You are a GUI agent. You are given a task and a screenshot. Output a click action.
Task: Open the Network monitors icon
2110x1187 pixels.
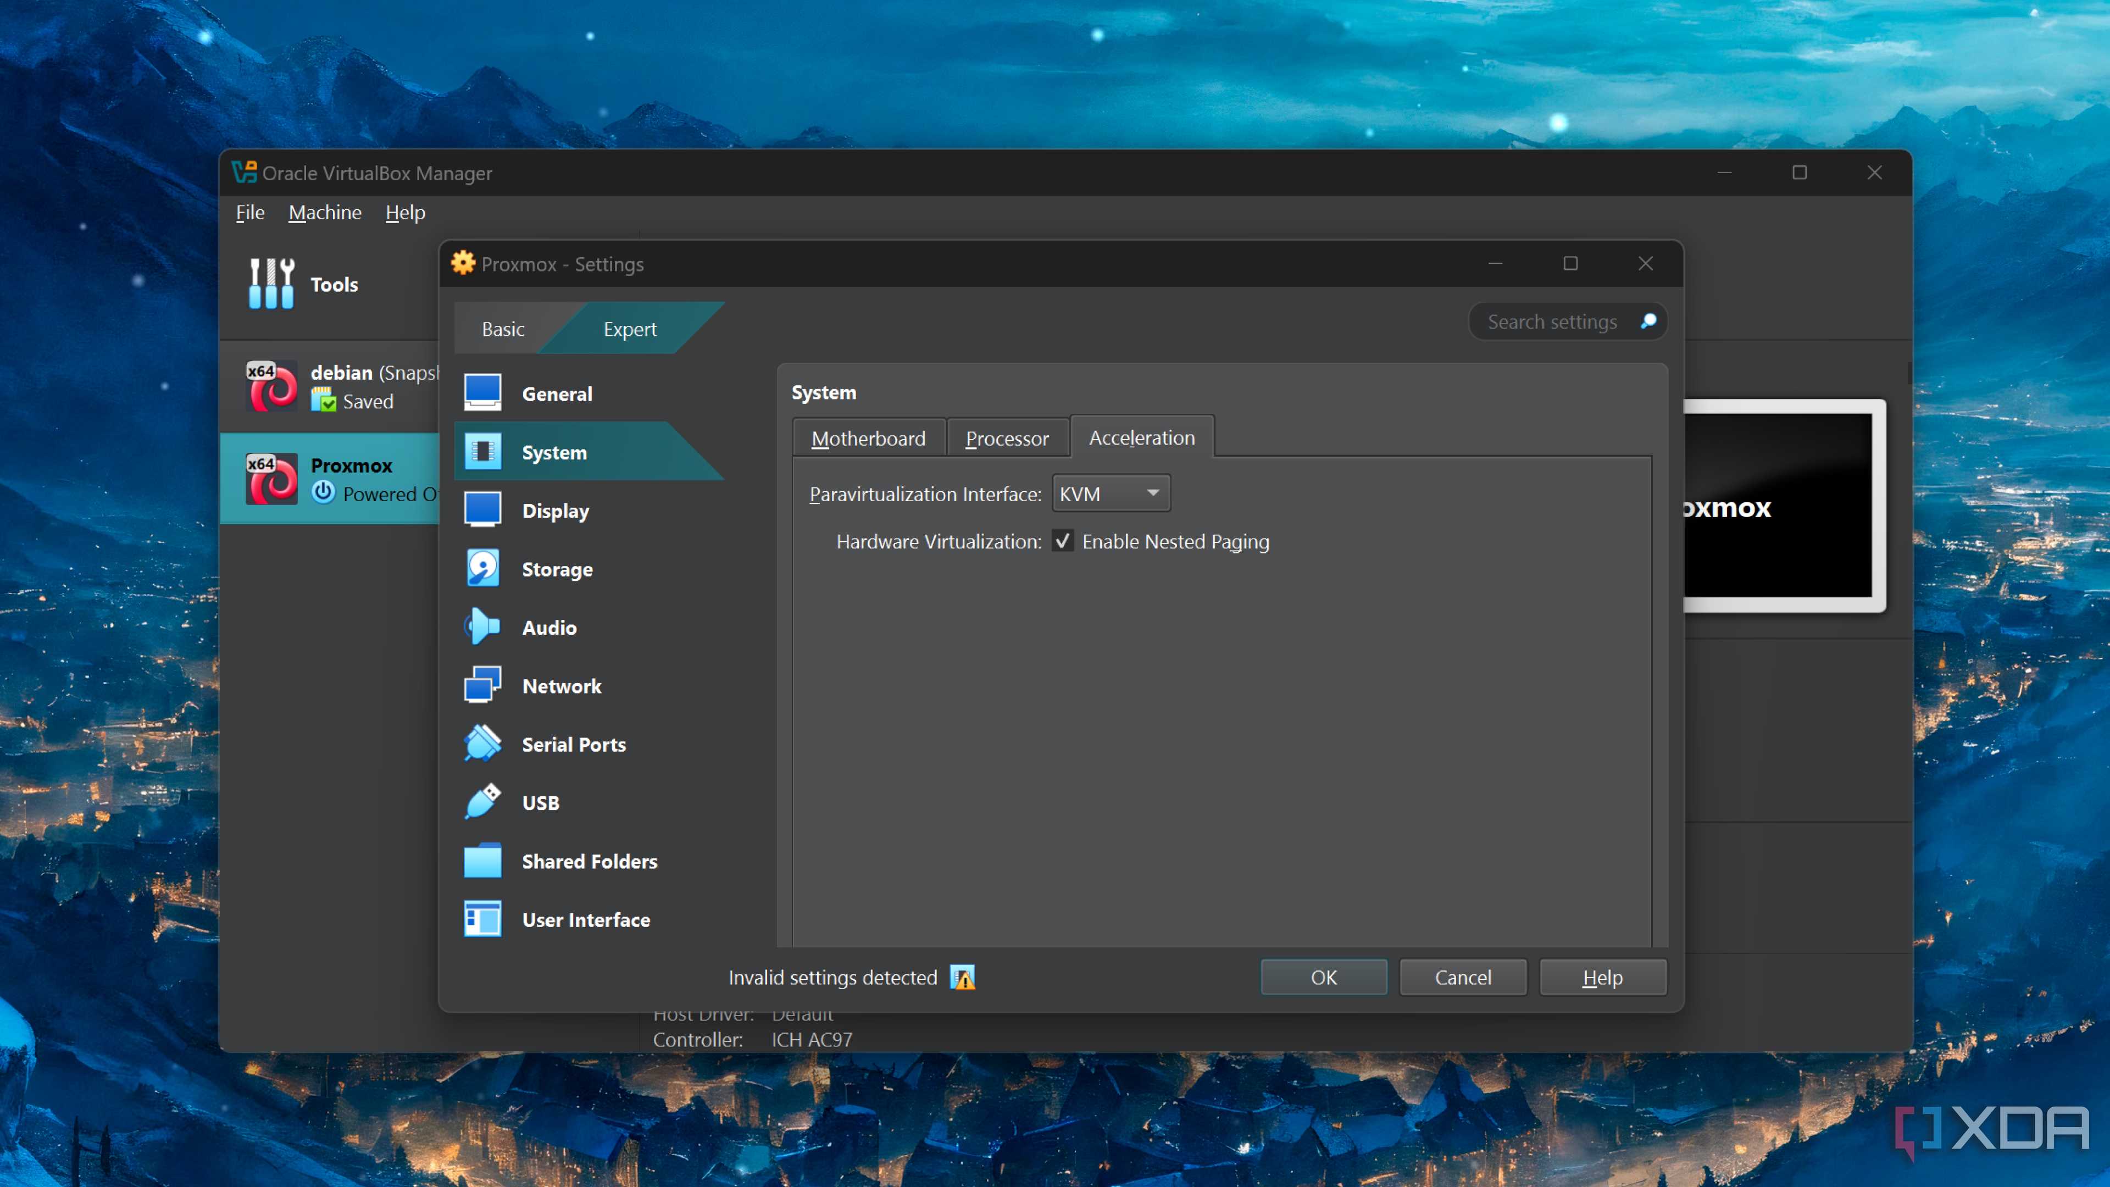[482, 685]
